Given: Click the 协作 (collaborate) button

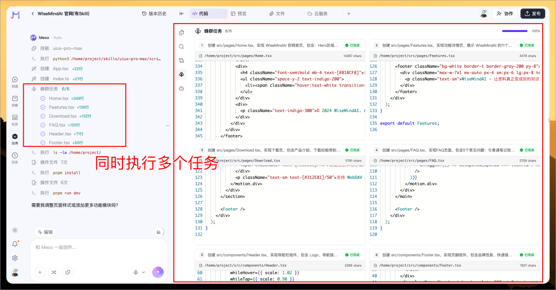Looking at the screenshot, I should pyautogui.click(x=505, y=13).
